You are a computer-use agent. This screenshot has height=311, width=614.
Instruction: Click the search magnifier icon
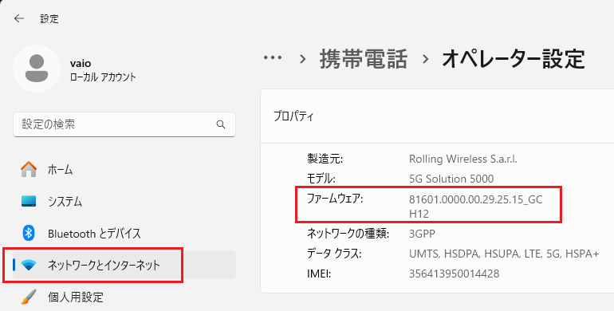click(221, 124)
